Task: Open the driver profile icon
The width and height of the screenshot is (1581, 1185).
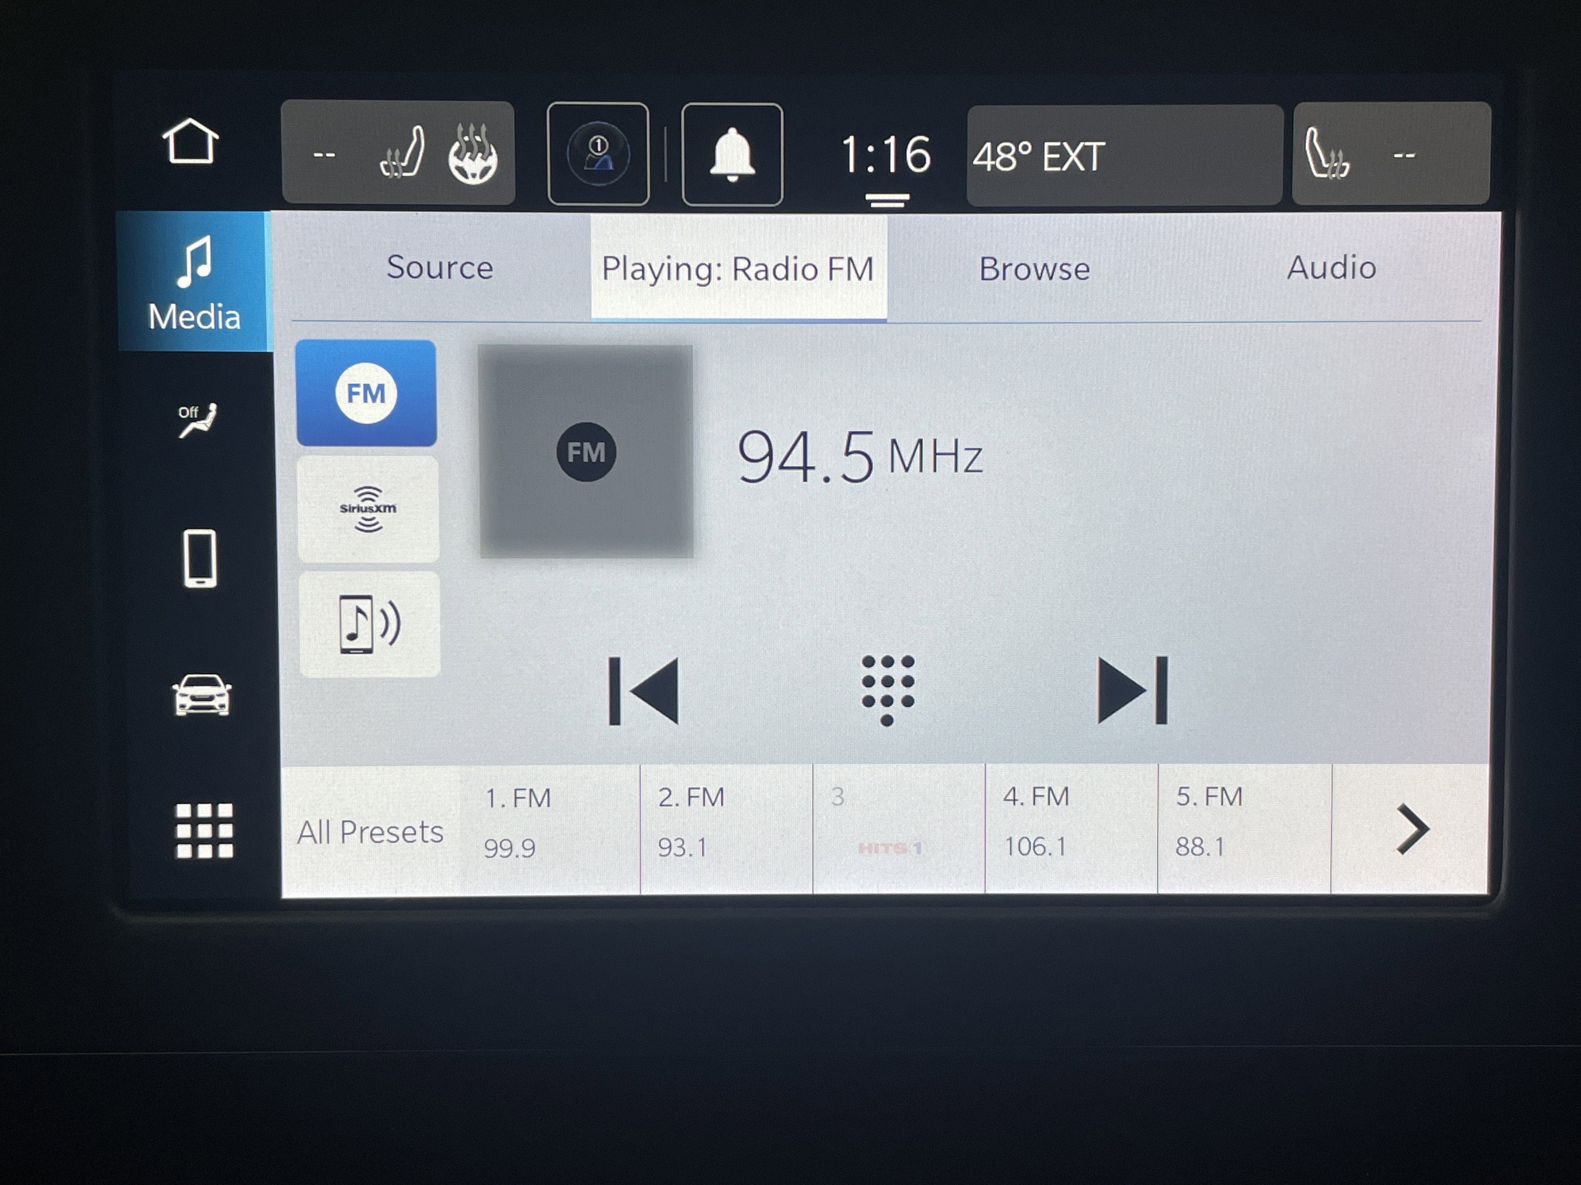Action: coord(598,154)
